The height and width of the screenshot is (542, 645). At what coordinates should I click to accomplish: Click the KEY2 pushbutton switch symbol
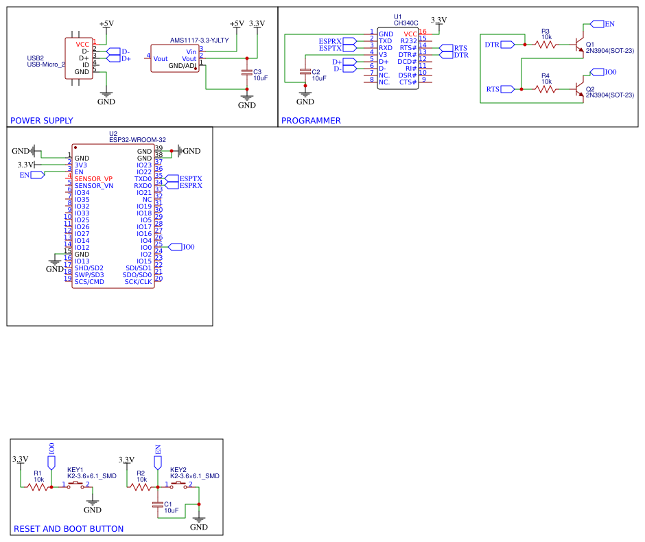point(179,485)
